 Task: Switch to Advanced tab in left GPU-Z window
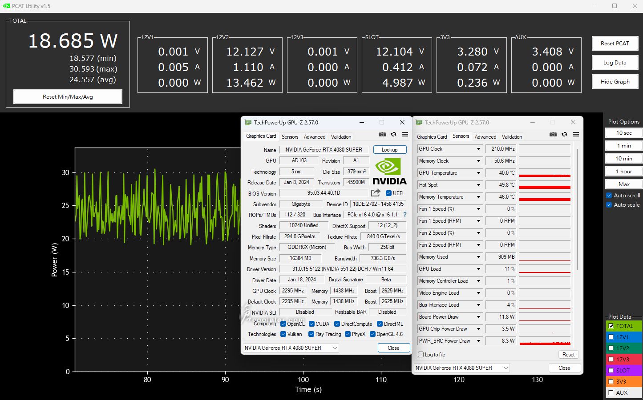315,137
